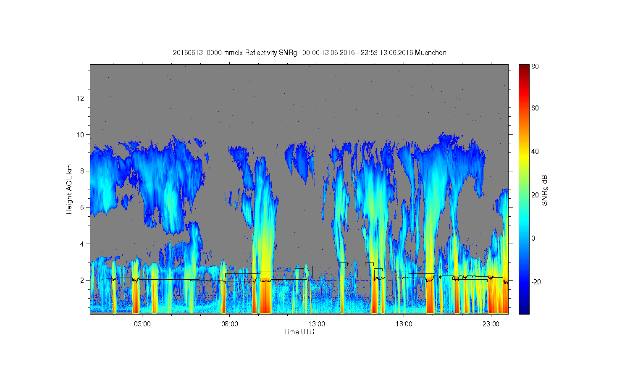630x378 pixels.
Task: Click the height tick label 10
Action: point(81,135)
